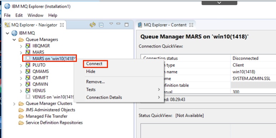Expand the QMAMS queue manager
Viewport: 276px width, 138px height.
pos(21,71)
